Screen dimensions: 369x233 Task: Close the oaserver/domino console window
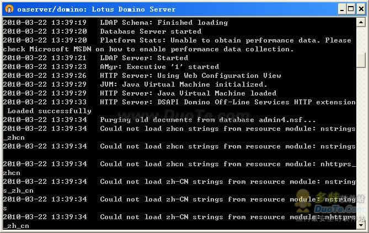point(361,9)
